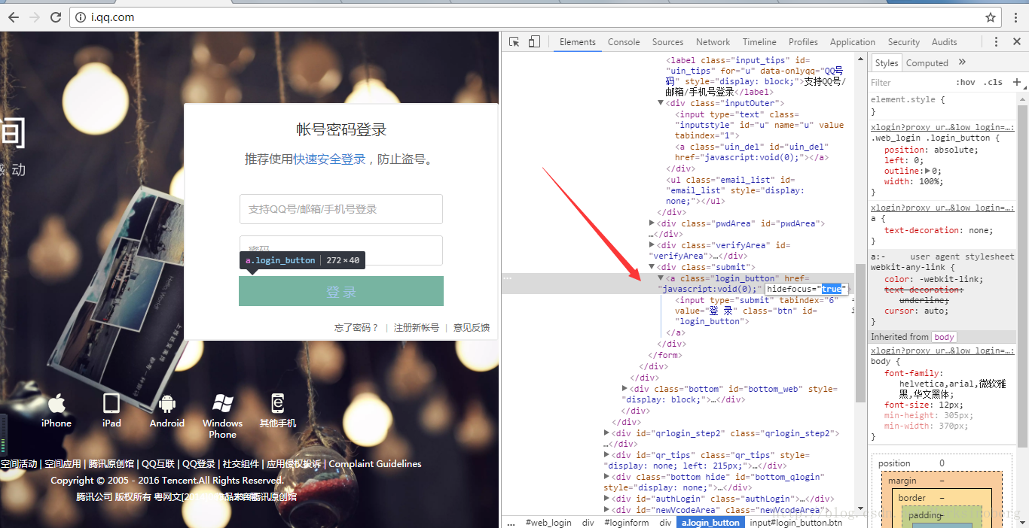This screenshot has height=528, width=1029.
Task: Expand the div id="qr_tips" node
Action: tap(607, 455)
